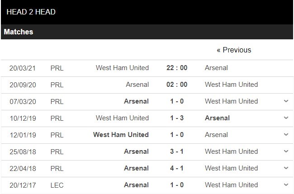
Task: Select the Matches tab header
Action: click(19, 32)
